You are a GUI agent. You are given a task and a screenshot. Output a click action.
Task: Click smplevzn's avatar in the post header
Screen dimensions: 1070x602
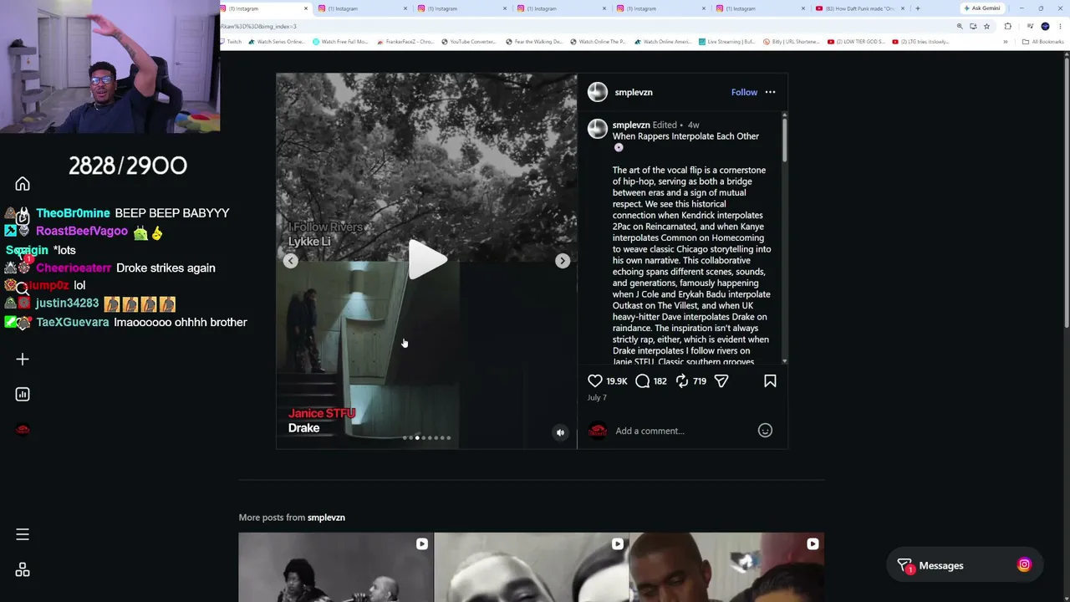point(598,92)
